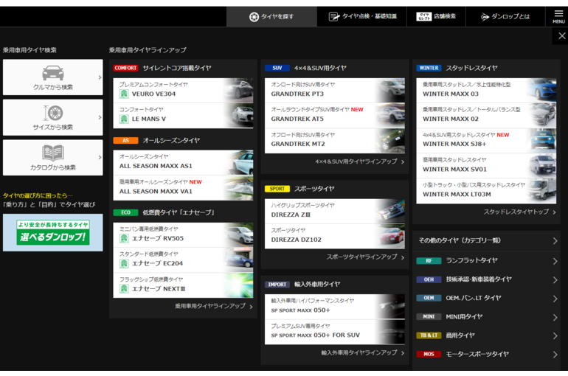Open SP SPORT MAXX 050+ FOR SUV card
The width and height of the screenshot is (568, 376).
tap(335, 332)
